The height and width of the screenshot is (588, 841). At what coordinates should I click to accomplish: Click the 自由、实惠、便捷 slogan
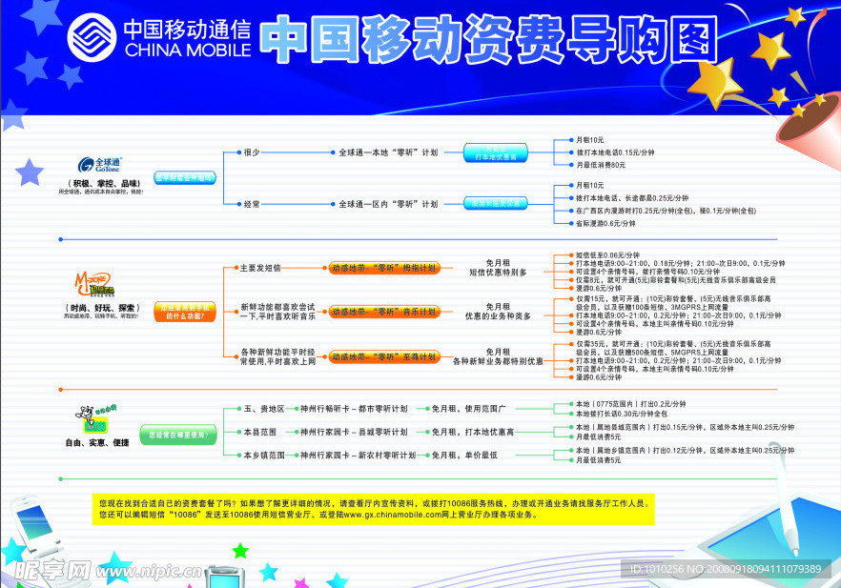[97, 443]
